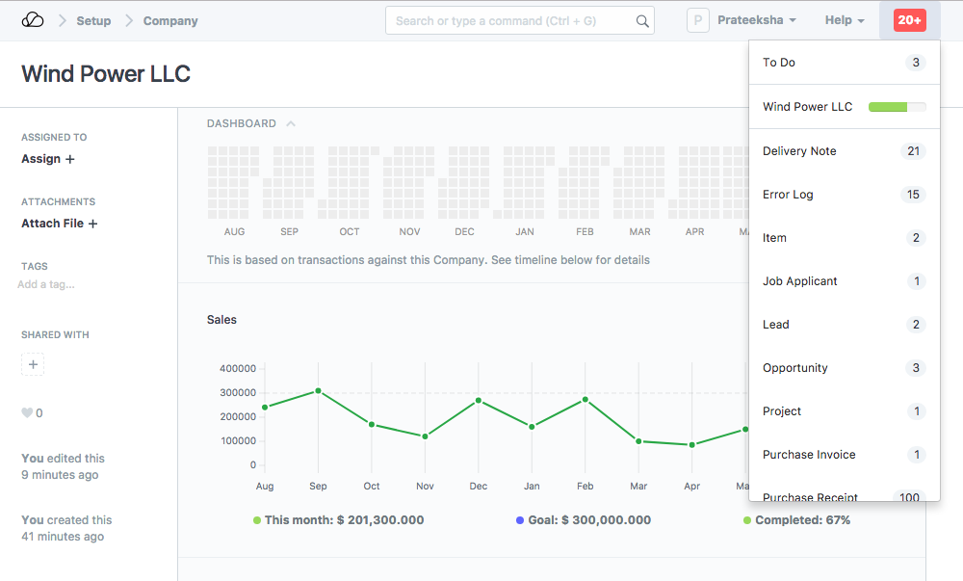Click the heart like icon
Screen dimensions: 963x581
(x=27, y=413)
